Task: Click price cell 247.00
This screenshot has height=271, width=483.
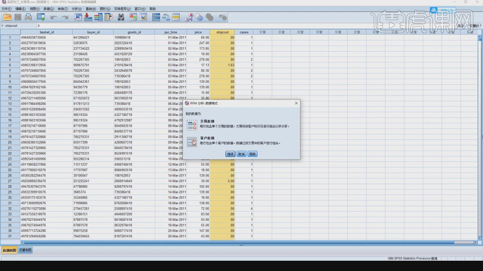Action: click(198, 43)
